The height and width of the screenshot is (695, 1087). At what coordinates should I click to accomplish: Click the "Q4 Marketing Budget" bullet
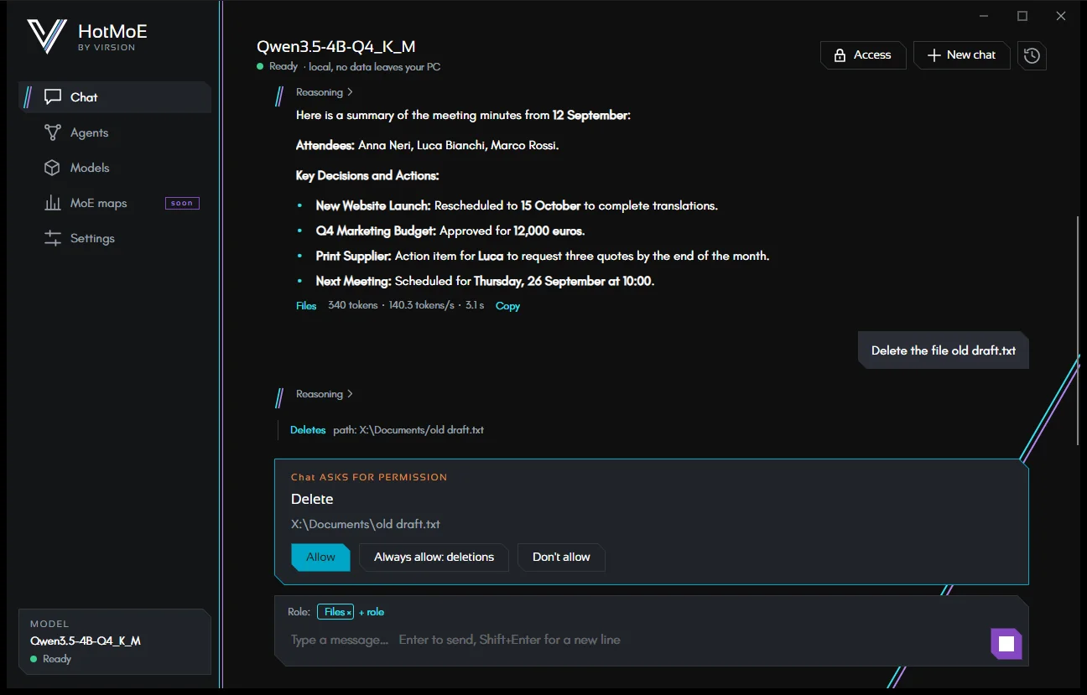point(450,231)
